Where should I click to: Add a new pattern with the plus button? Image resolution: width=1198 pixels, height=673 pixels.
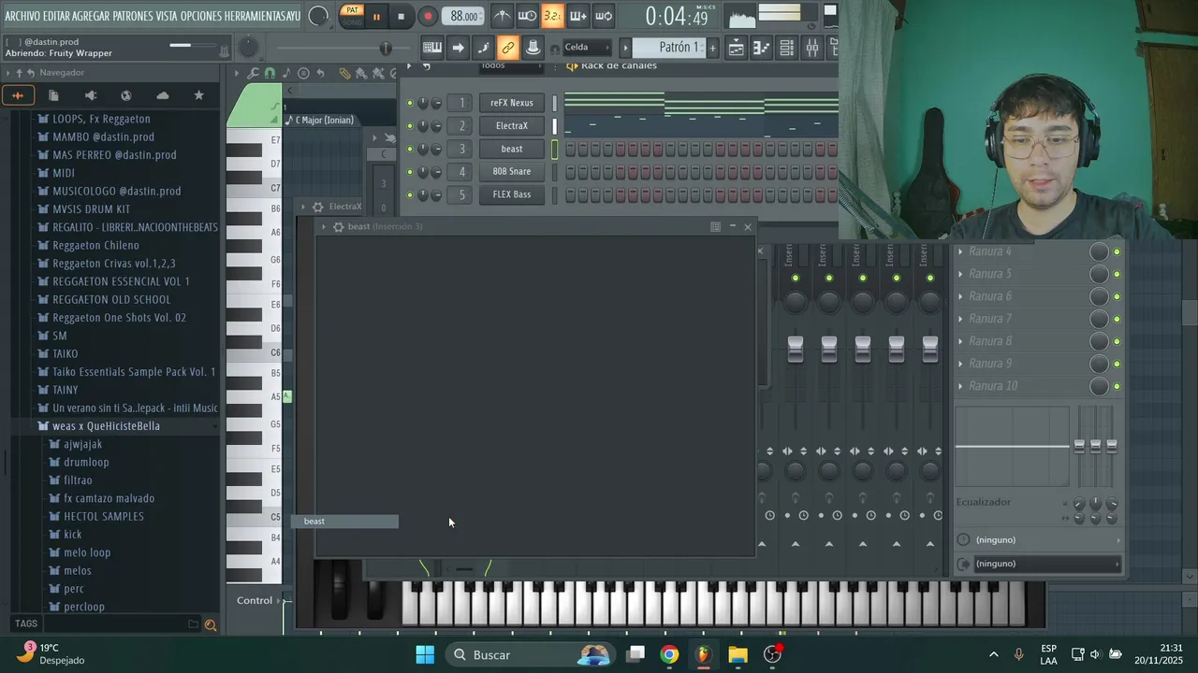pos(712,48)
